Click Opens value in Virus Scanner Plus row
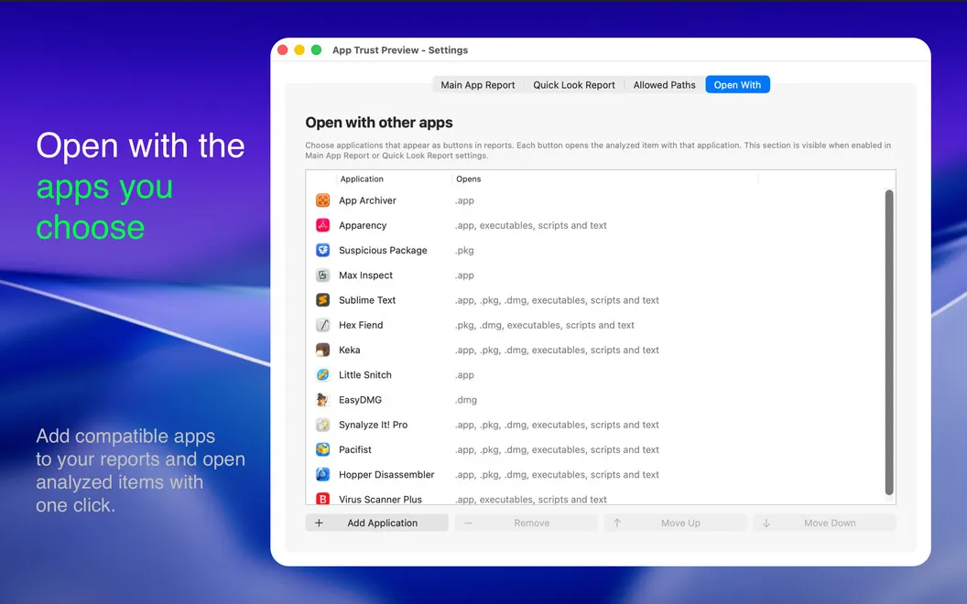The image size is (967, 604). click(x=531, y=500)
